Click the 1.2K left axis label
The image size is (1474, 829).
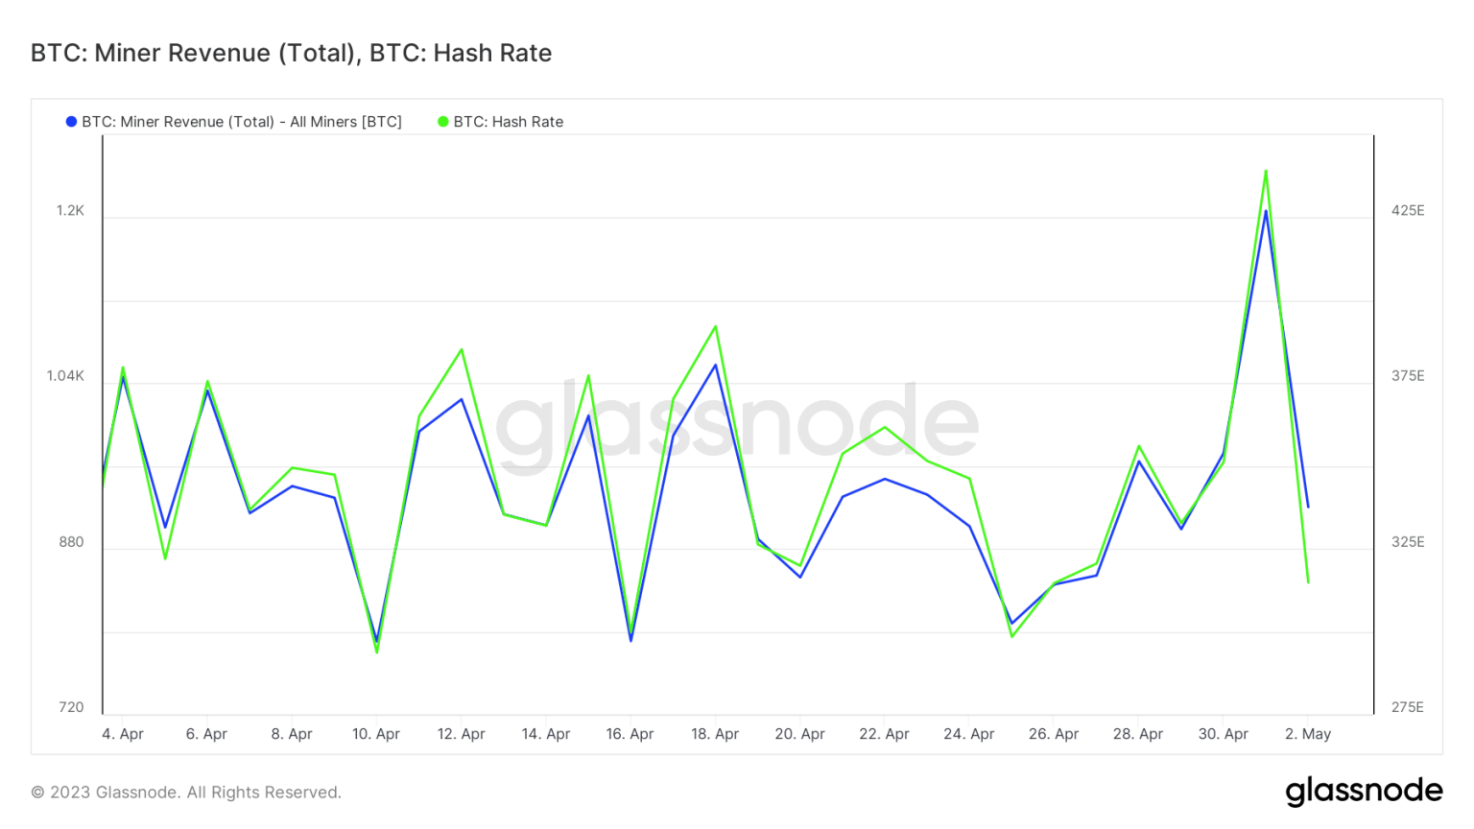[70, 210]
